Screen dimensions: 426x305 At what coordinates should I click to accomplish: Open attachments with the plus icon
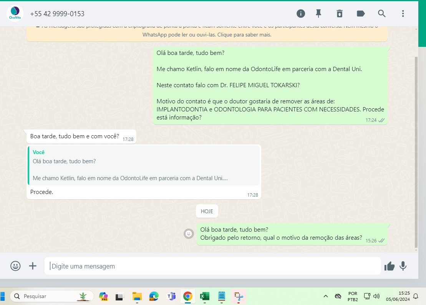tap(33, 266)
